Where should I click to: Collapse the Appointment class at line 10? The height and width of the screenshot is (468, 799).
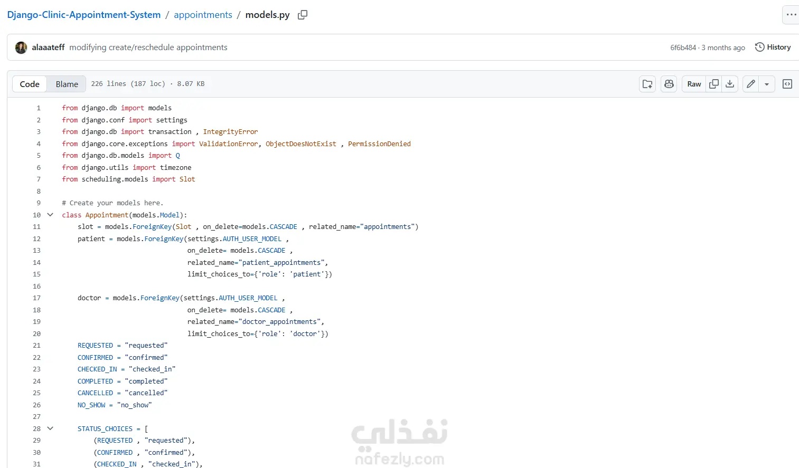(50, 215)
